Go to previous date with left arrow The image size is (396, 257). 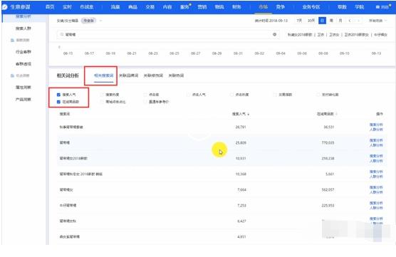click(x=350, y=21)
